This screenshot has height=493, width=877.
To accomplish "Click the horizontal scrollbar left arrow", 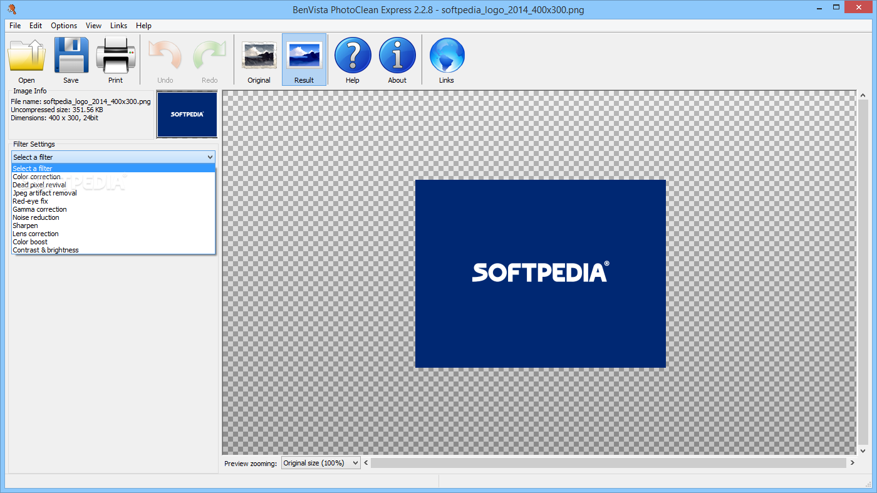I will tap(366, 463).
